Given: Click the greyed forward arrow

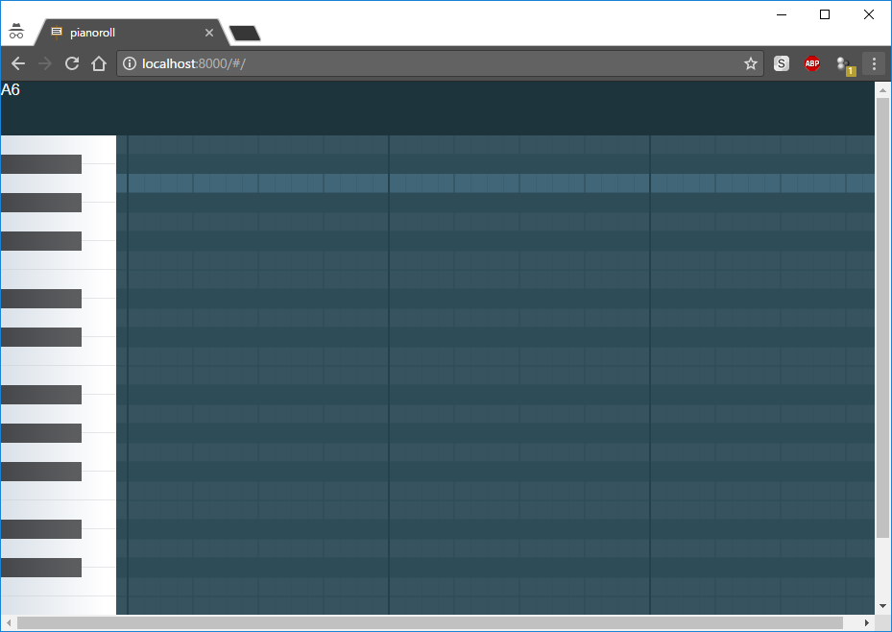Looking at the screenshot, I should [x=45, y=63].
